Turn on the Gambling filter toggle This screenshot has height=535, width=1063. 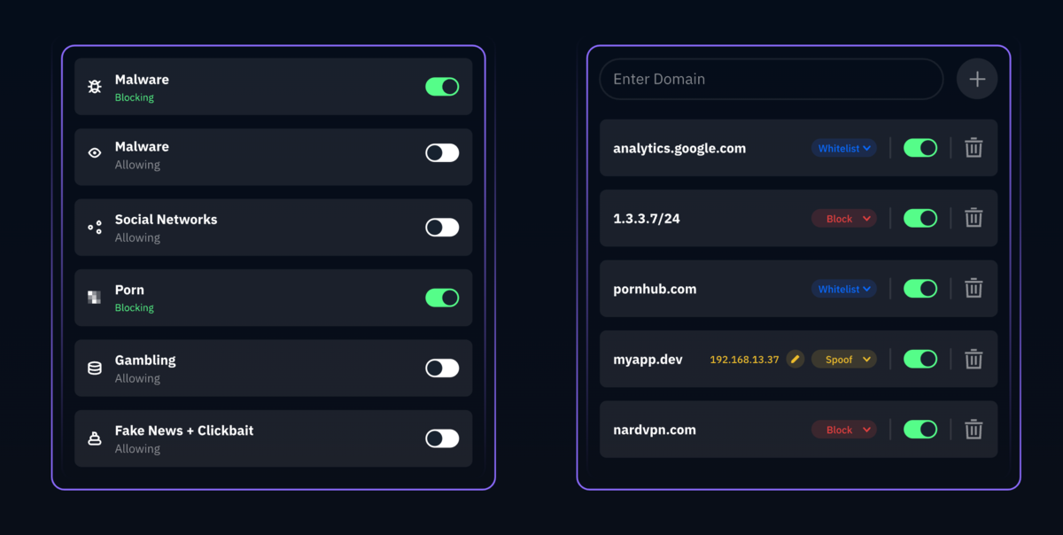[442, 368]
